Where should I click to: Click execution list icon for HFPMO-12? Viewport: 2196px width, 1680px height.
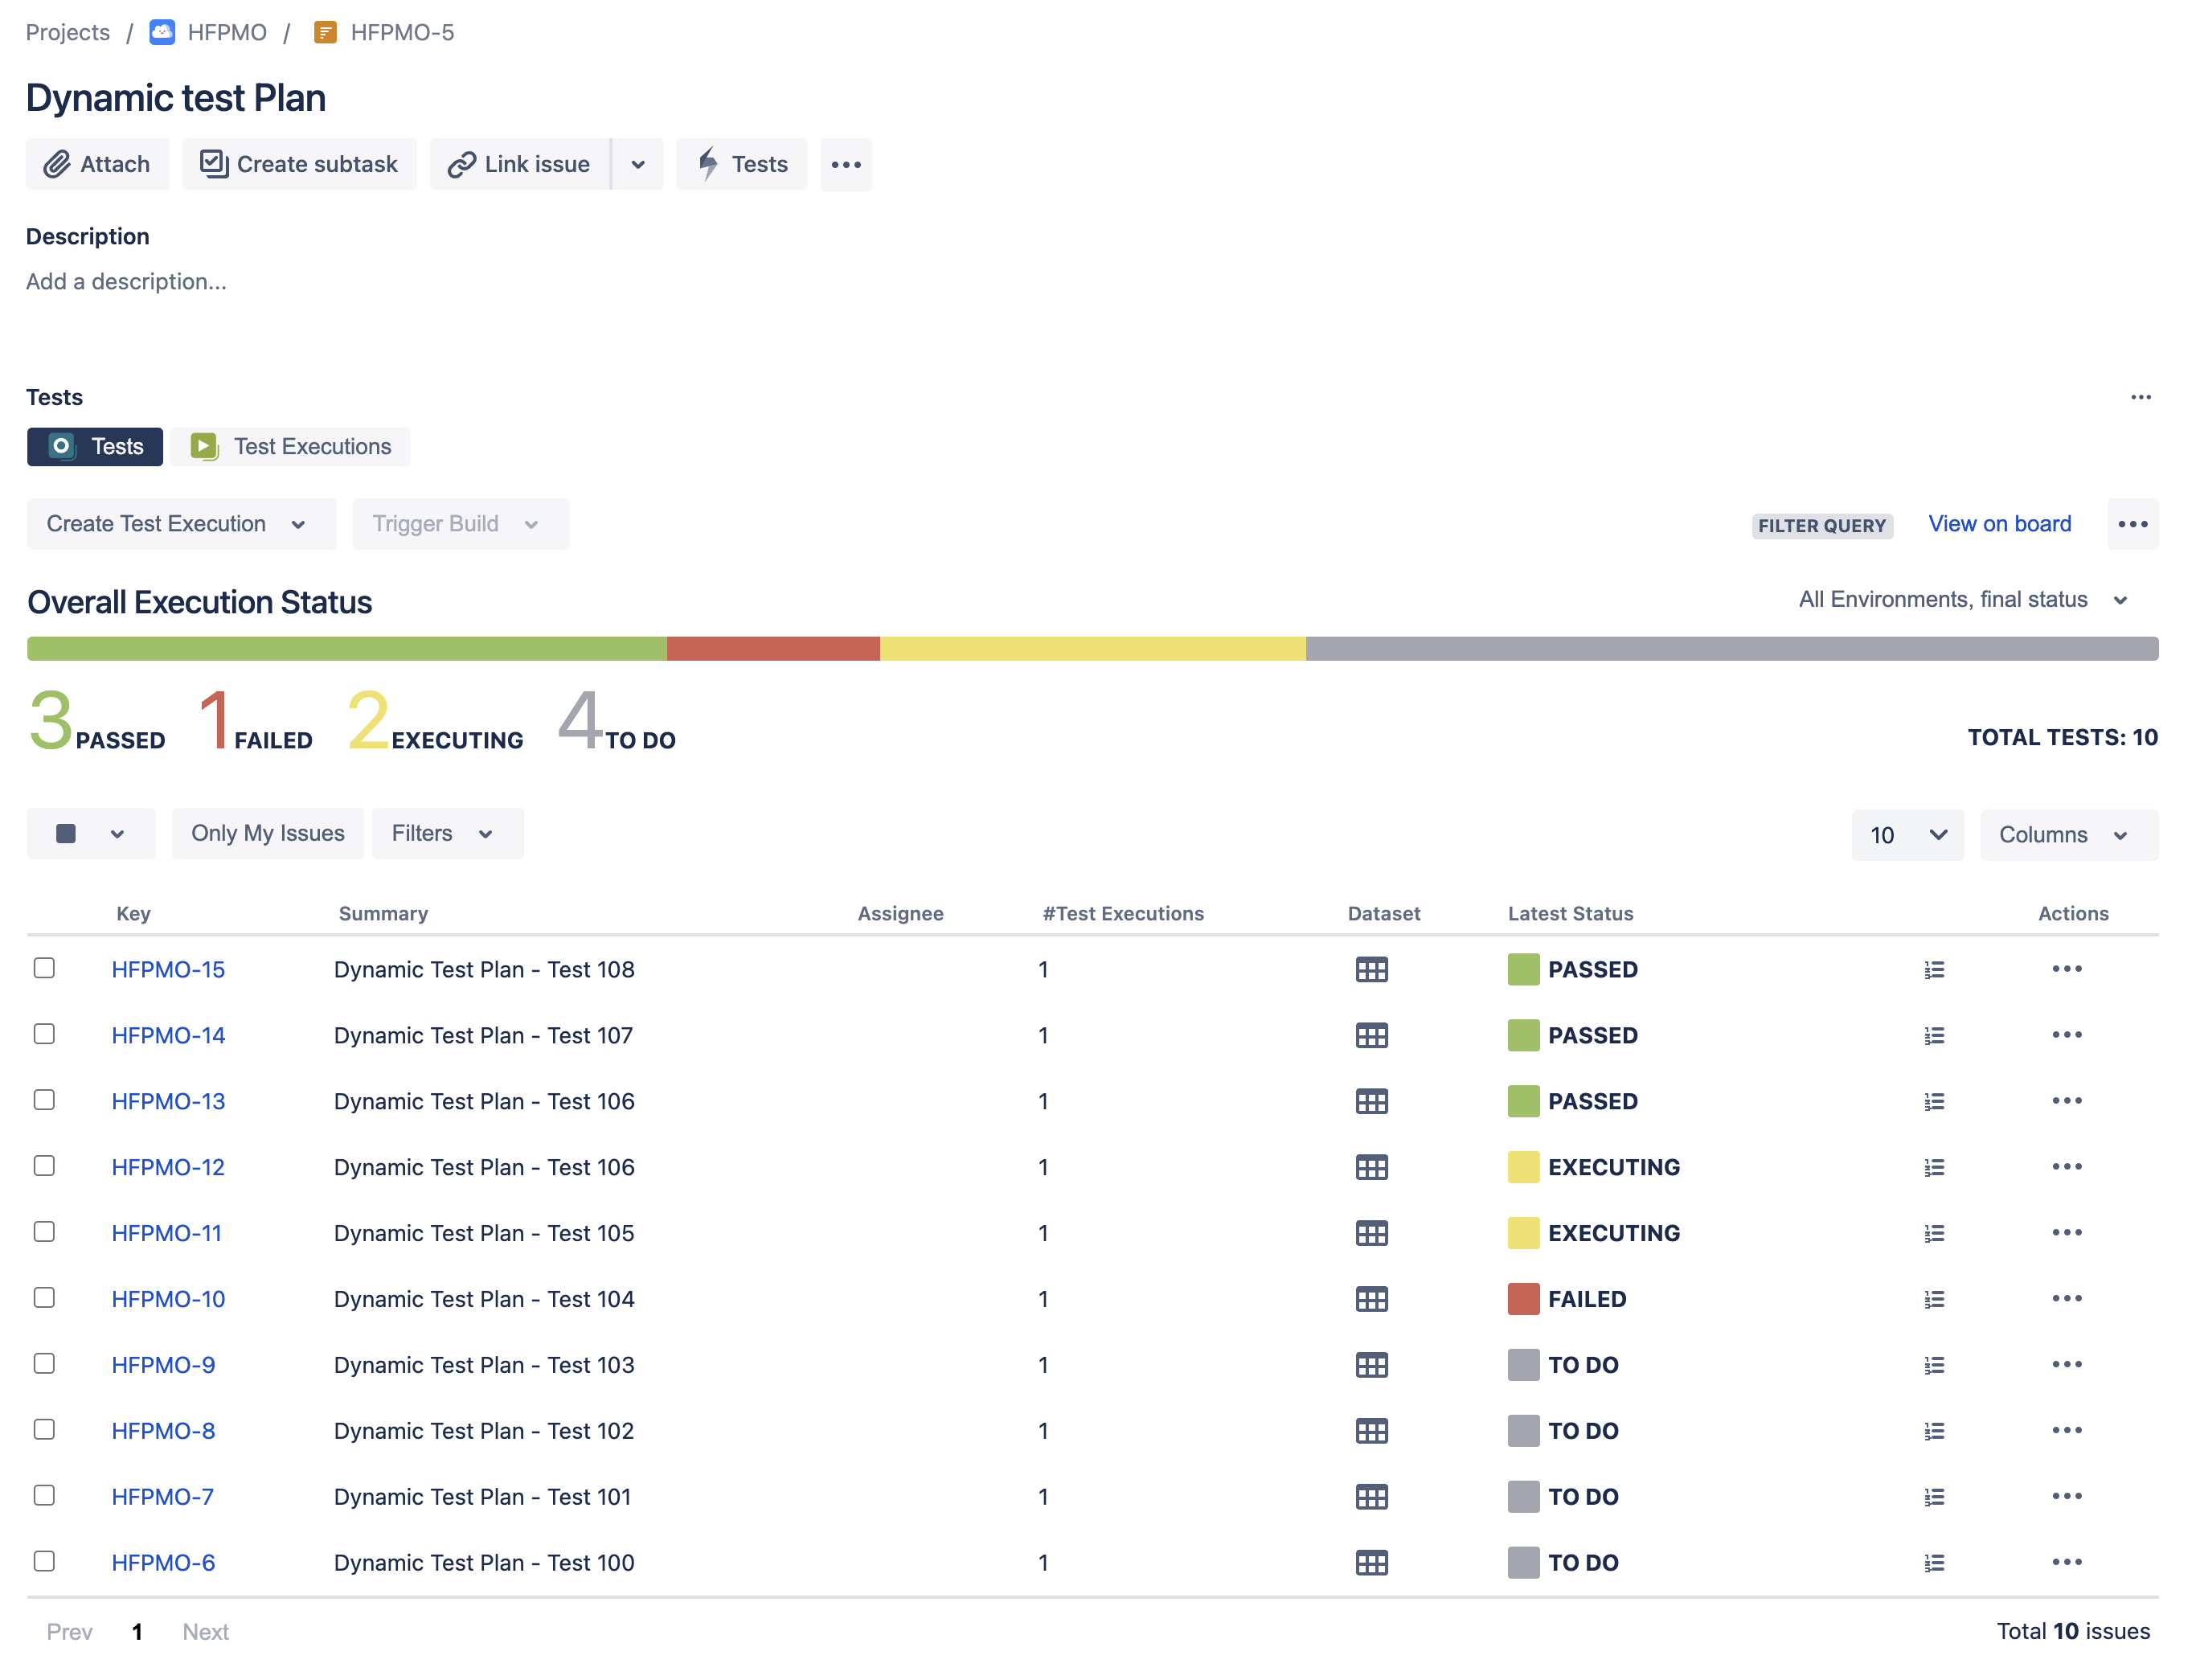(x=1934, y=1167)
